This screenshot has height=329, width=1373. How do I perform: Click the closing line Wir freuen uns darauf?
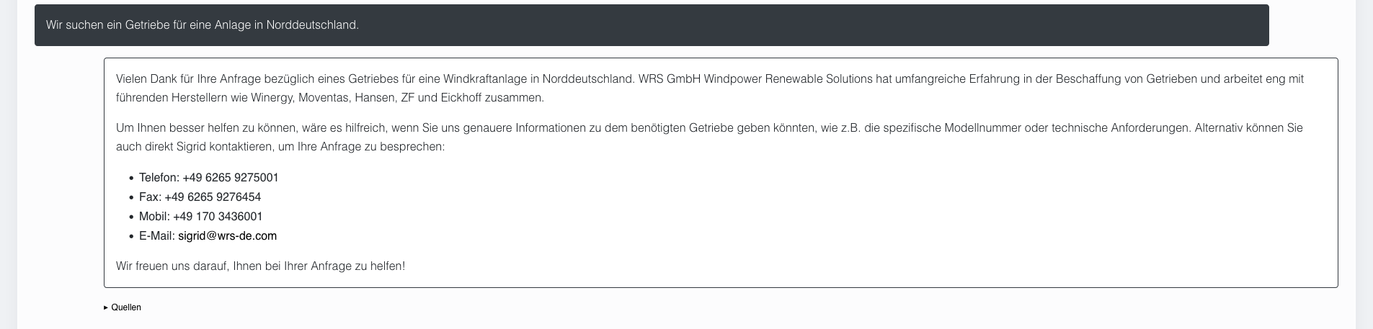[261, 266]
